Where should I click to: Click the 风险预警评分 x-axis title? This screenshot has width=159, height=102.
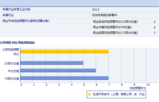click(138, 88)
